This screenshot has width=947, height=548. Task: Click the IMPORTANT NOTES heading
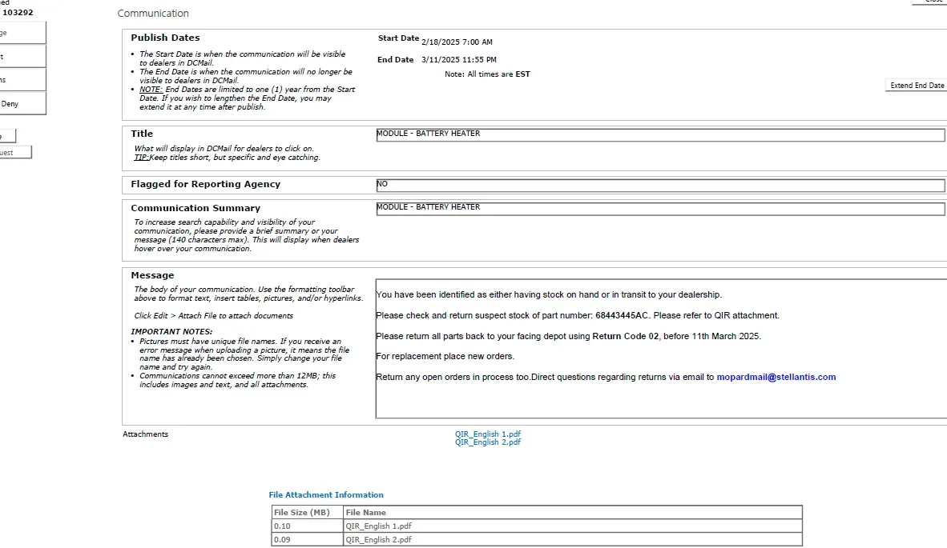coord(171,331)
